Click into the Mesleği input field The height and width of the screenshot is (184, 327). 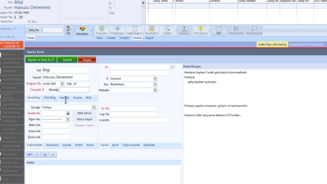click(x=74, y=90)
